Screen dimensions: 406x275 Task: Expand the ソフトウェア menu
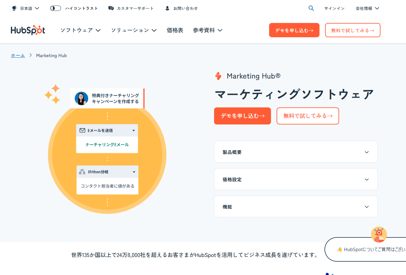tap(81, 30)
